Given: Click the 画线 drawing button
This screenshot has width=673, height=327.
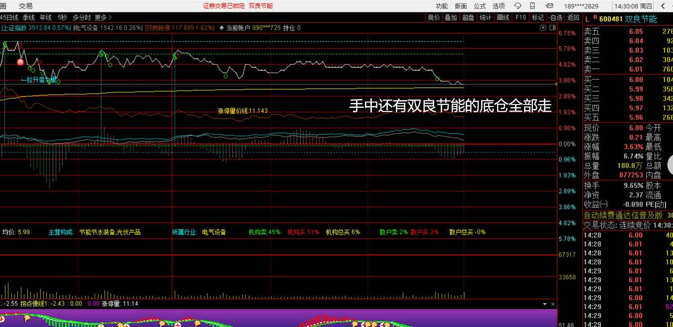Looking at the screenshot, I should 503,17.
